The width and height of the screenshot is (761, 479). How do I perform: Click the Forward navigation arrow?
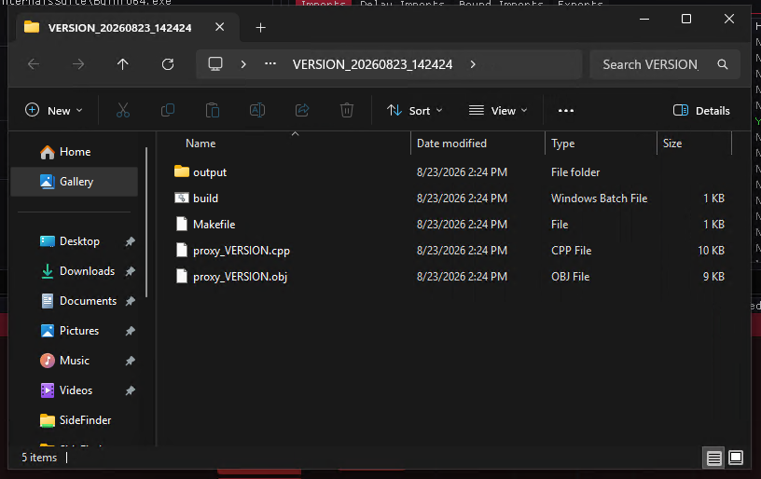(x=78, y=64)
